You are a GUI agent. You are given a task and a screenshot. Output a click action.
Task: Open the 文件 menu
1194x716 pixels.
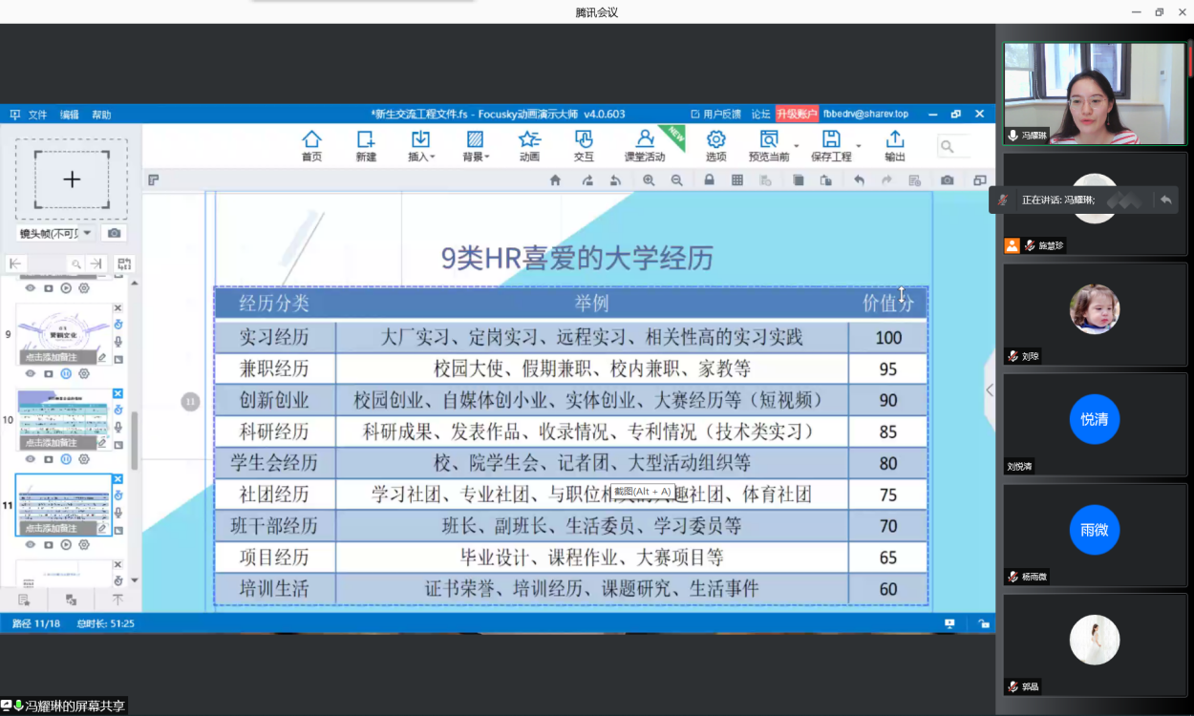(37, 115)
